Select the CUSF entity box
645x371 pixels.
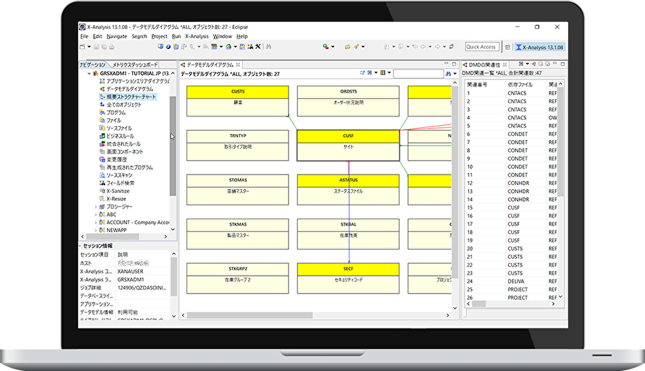(x=348, y=145)
